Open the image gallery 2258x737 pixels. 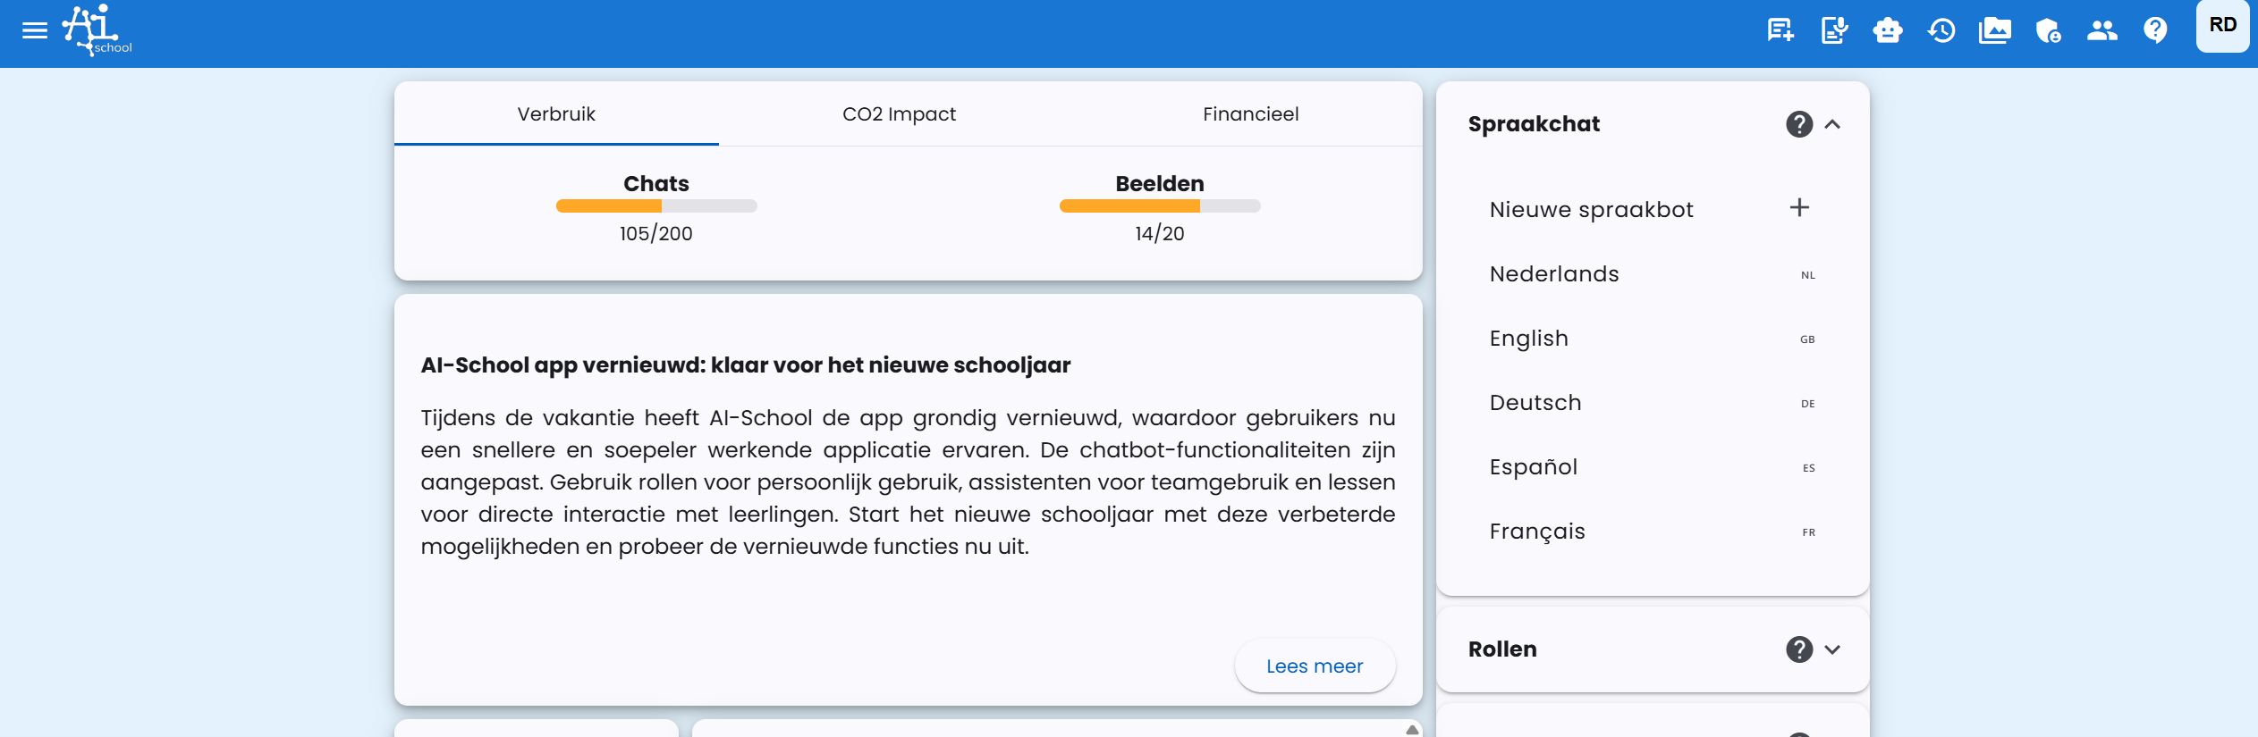click(x=1994, y=31)
